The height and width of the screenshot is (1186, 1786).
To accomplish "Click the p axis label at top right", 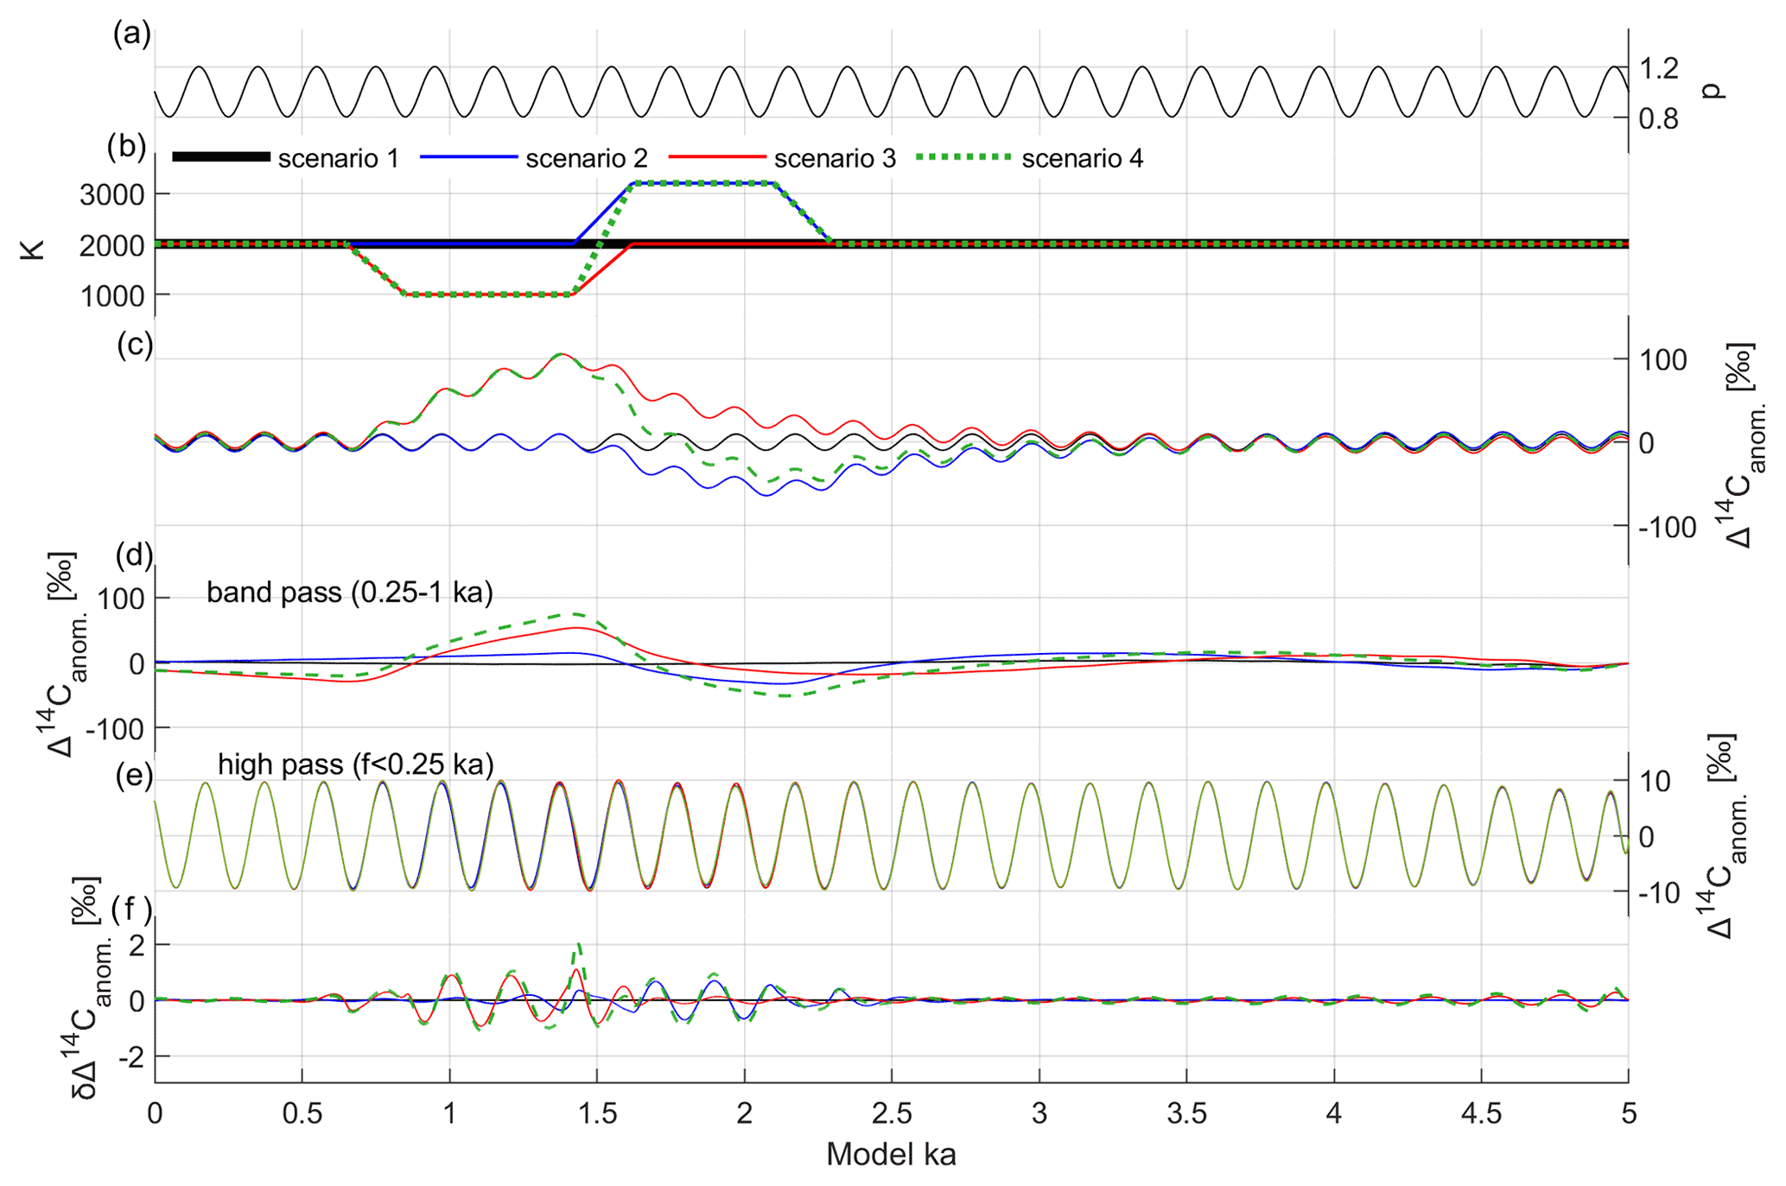I will click(1714, 91).
